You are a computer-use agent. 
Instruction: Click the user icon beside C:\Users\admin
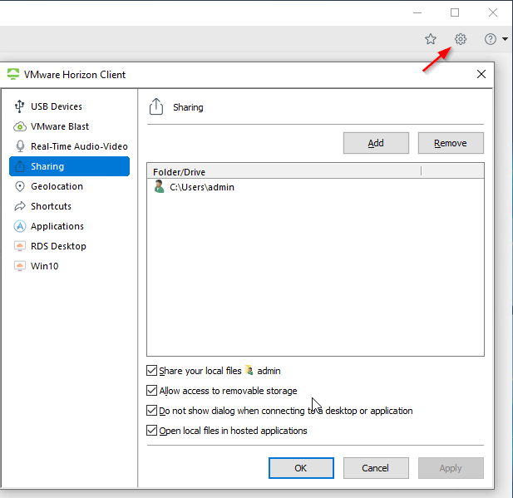pyautogui.click(x=160, y=187)
